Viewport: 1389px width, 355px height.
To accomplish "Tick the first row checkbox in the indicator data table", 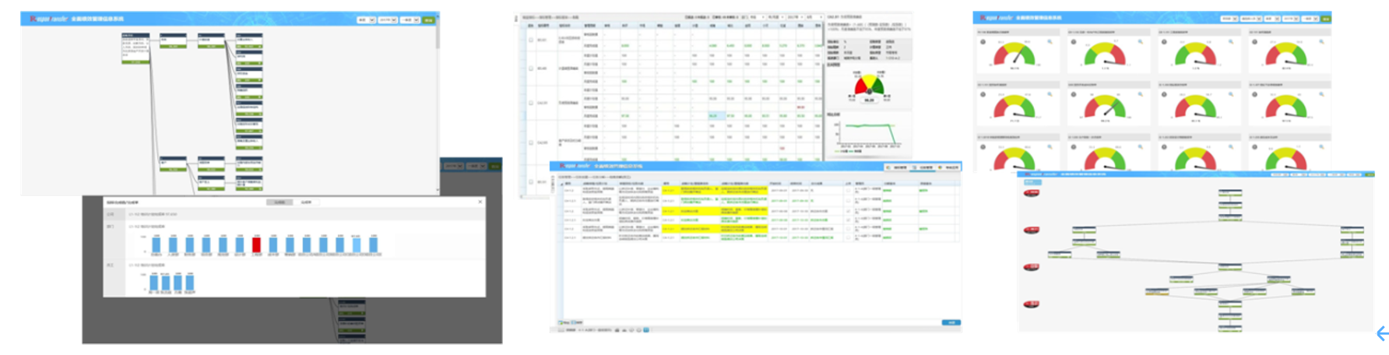I will click(x=531, y=40).
